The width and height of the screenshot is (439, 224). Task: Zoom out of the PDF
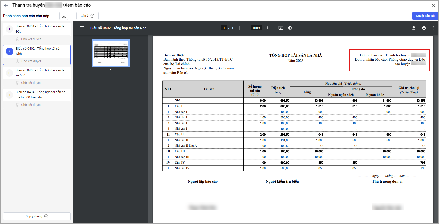245,28
